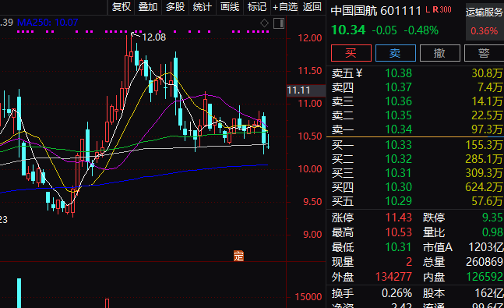The width and height of the screenshot is (504, 308).
Task: Click the 返回 back button
Action: (x=312, y=7)
